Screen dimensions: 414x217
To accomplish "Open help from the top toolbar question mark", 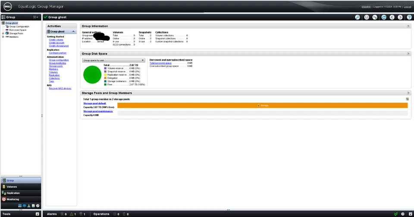I will coord(409,17).
